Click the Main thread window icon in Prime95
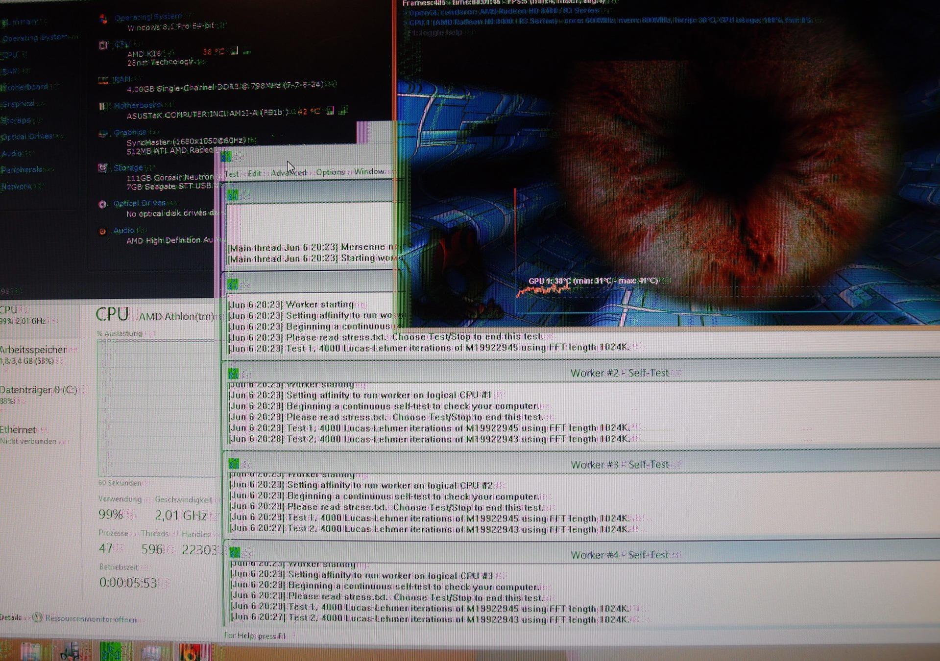The height and width of the screenshot is (661, 940). point(233,195)
